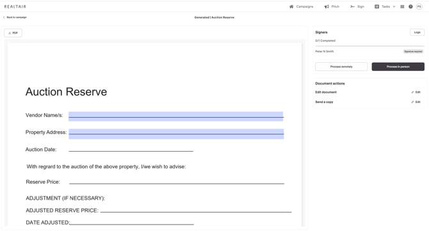Click the signers completion progress bar
The width and height of the screenshot is (429, 231).
coord(369,46)
